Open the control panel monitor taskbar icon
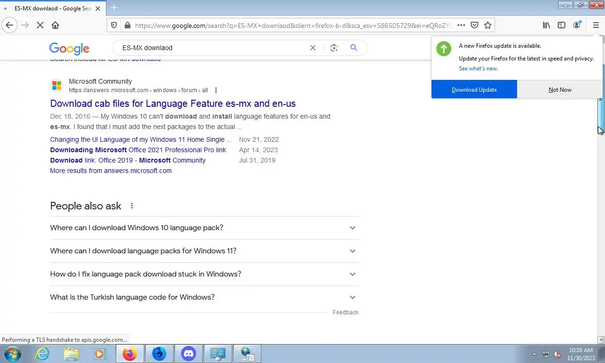 tap(218, 354)
